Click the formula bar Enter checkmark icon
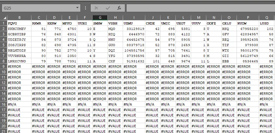 [108, 8]
